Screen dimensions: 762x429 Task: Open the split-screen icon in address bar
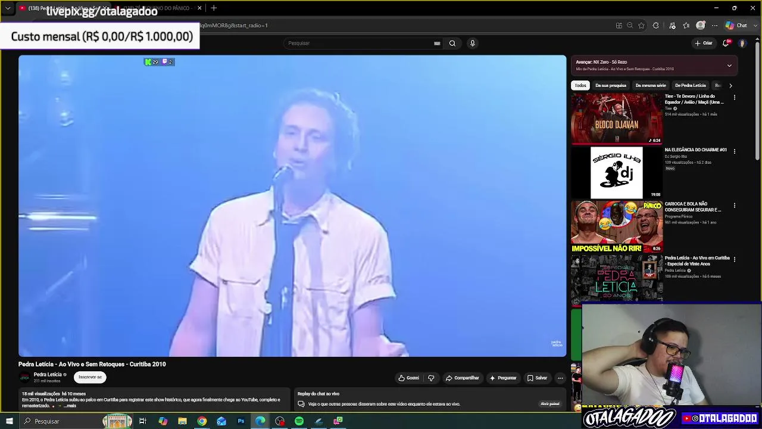(619, 26)
